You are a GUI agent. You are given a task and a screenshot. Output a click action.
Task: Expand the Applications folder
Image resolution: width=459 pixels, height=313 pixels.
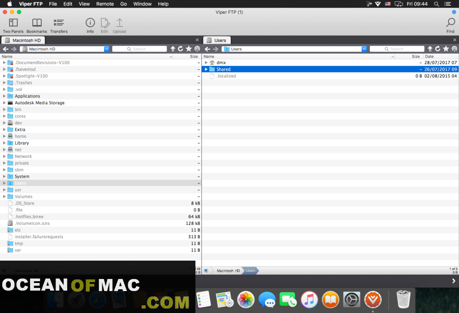pyautogui.click(x=4, y=96)
